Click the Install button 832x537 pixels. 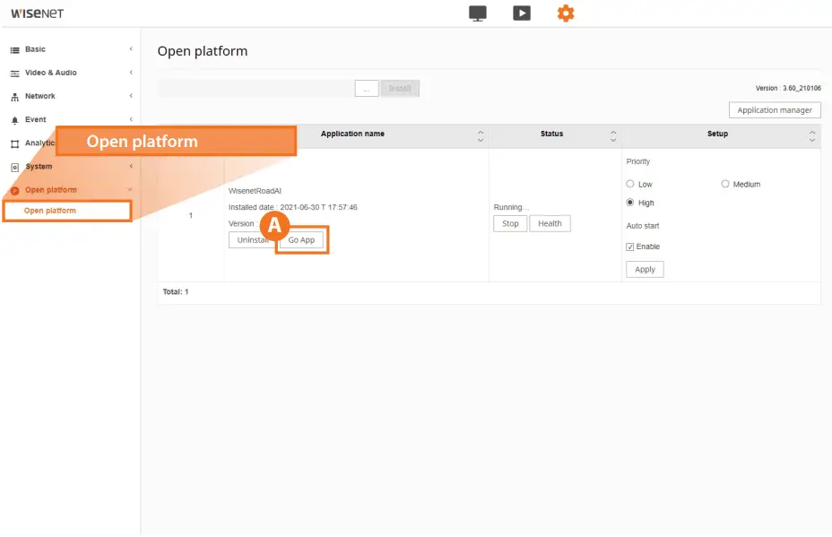click(x=400, y=89)
